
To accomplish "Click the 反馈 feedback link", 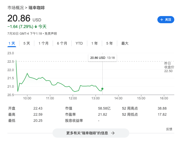I will 169,129.
